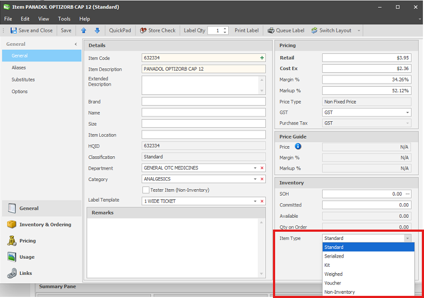Screen dimensions: 424x298
Task: Clear Category with red X
Action: point(262,179)
